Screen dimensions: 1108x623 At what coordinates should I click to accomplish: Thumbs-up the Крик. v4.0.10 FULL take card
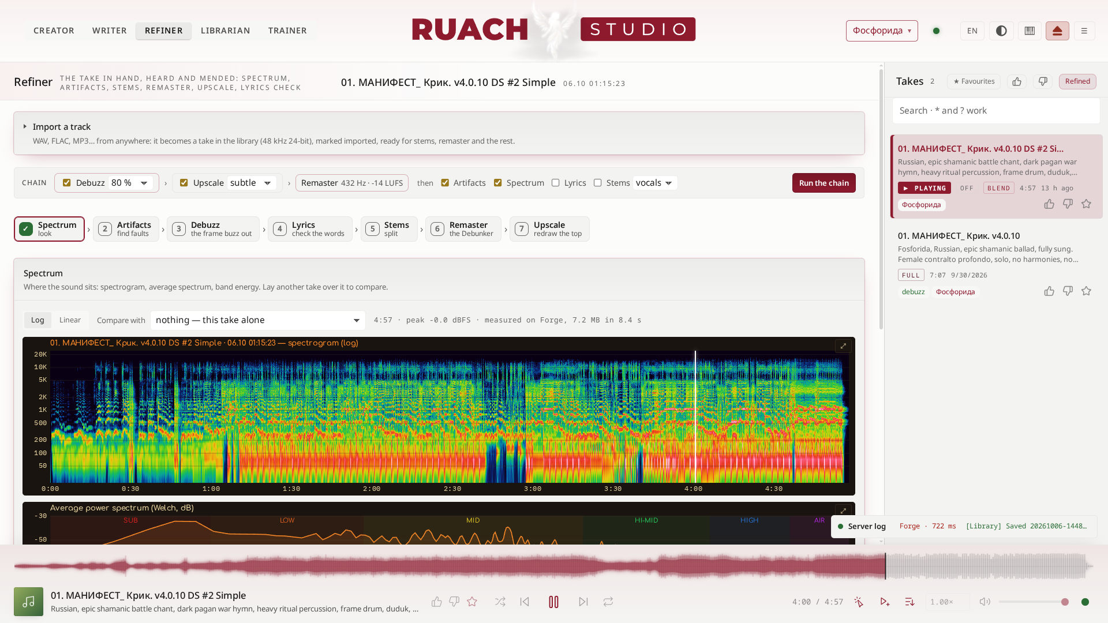tap(1049, 291)
